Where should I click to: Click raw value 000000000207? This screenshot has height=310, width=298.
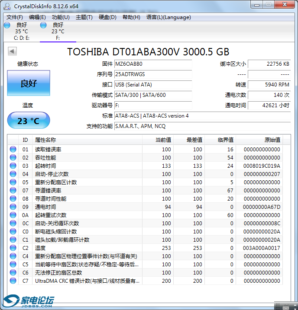(262, 174)
